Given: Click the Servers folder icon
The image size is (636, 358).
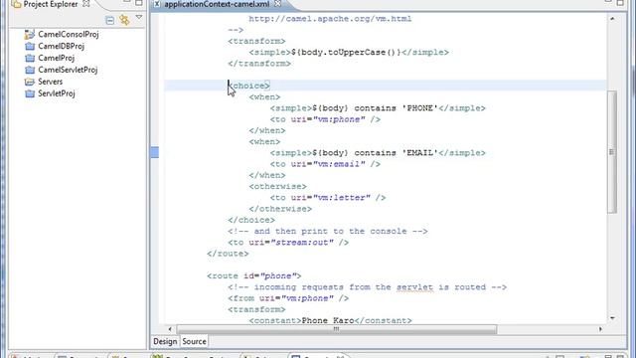Looking at the screenshot, I should 30,82.
